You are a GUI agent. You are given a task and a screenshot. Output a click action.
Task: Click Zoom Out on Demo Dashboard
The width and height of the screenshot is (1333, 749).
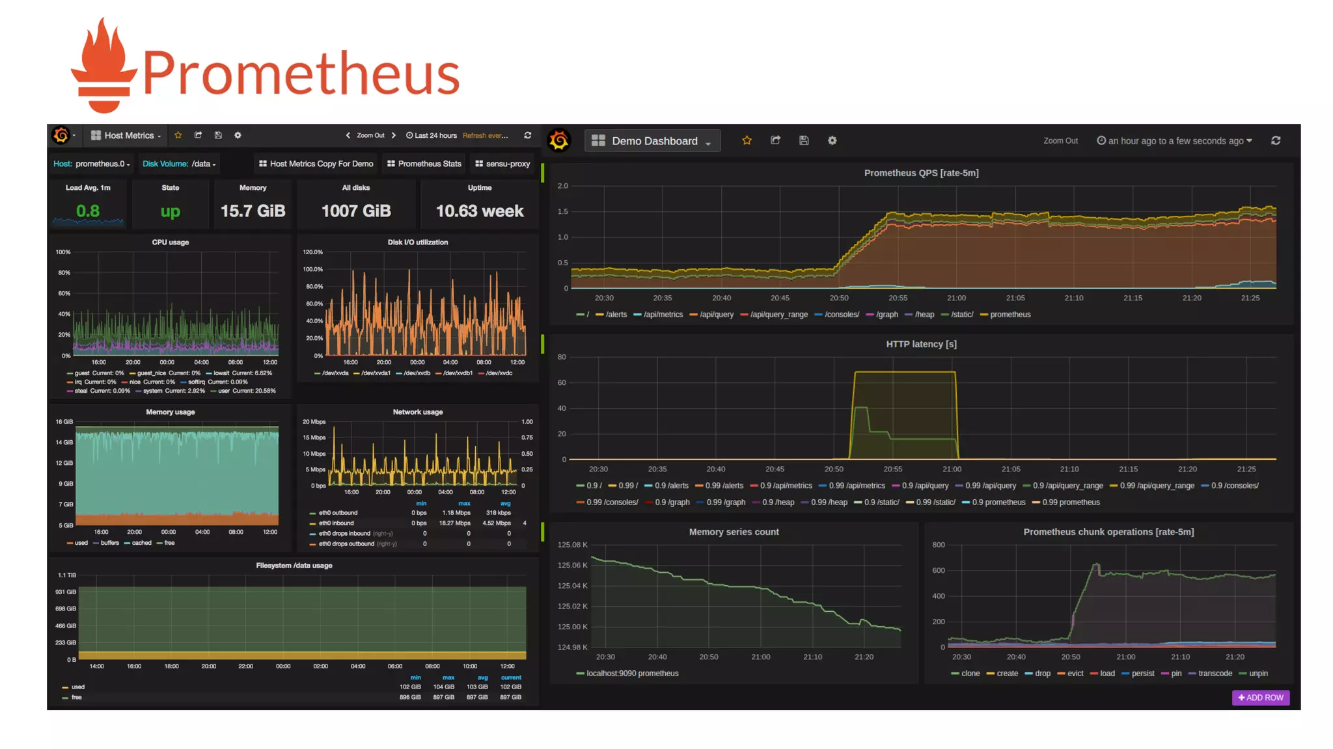[1060, 141]
